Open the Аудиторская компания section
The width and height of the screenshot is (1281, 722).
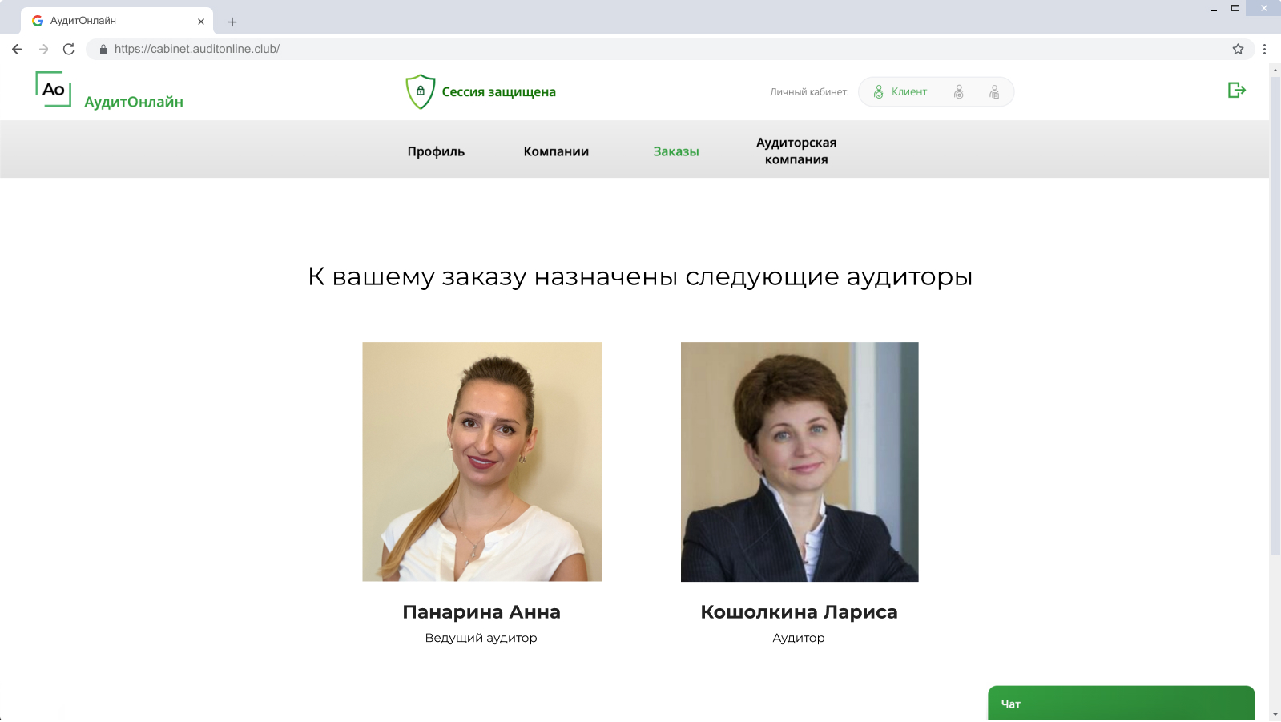pyautogui.click(x=796, y=151)
